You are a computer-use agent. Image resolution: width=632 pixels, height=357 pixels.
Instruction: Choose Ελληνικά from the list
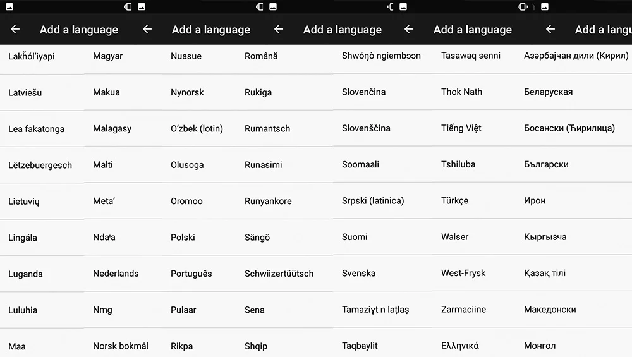[x=460, y=346]
